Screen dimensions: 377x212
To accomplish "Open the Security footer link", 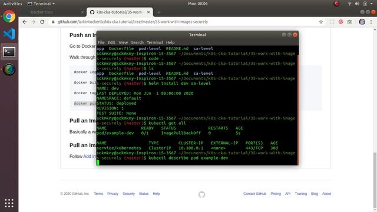I will click(x=128, y=194).
